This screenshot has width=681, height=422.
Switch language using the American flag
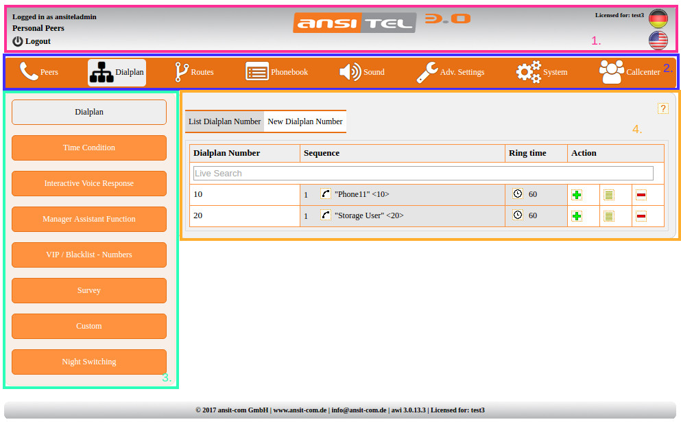coord(658,40)
